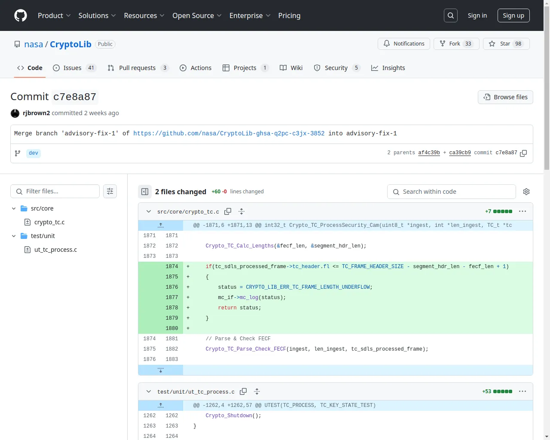Image resolution: width=550 pixels, height=440 pixels.
Task: Open the Security tab
Action: [x=337, y=68]
